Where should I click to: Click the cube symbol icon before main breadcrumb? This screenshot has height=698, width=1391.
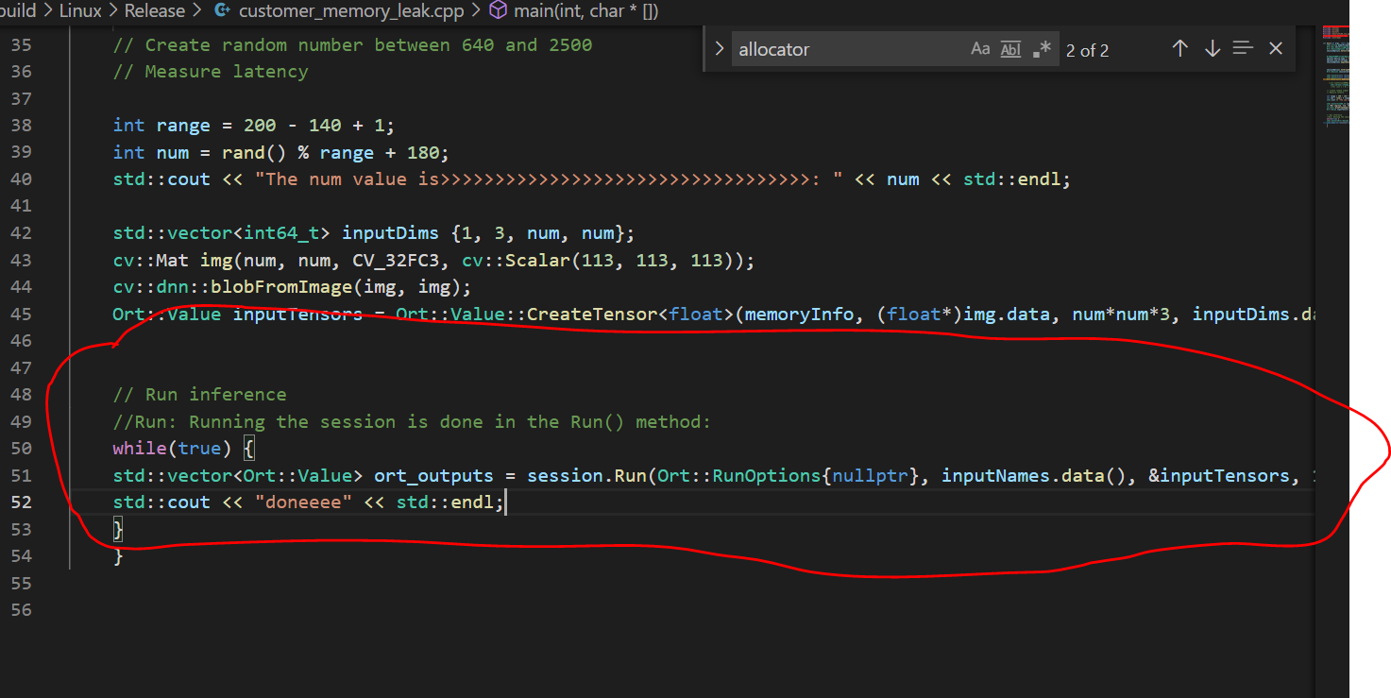(x=498, y=10)
